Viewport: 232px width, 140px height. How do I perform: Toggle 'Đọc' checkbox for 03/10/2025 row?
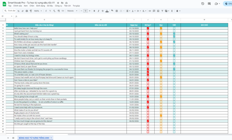161,34
